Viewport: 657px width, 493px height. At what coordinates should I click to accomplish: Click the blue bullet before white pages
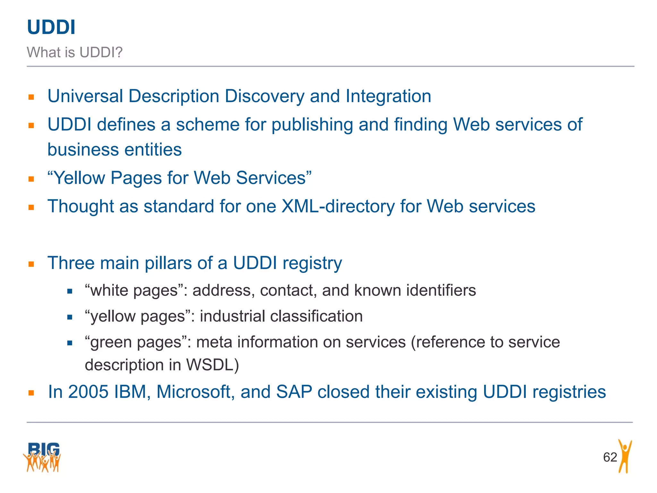(70, 291)
